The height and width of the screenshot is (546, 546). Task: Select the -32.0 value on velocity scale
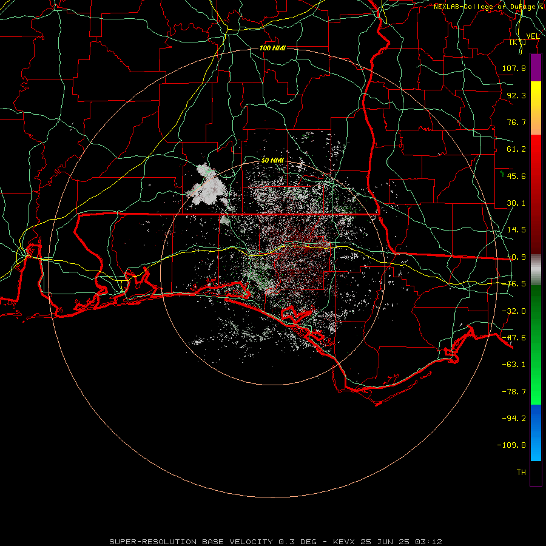point(514,311)
